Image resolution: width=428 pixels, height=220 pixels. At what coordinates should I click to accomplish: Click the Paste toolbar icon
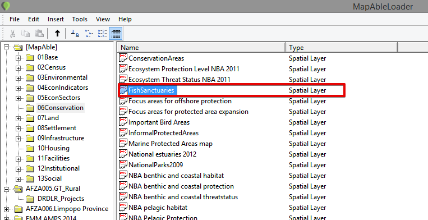(39, 33)
